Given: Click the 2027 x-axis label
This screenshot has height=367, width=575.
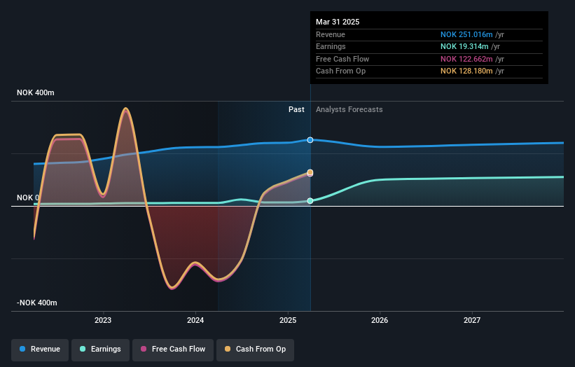Looking at the screenshot, I should (472, 320).
